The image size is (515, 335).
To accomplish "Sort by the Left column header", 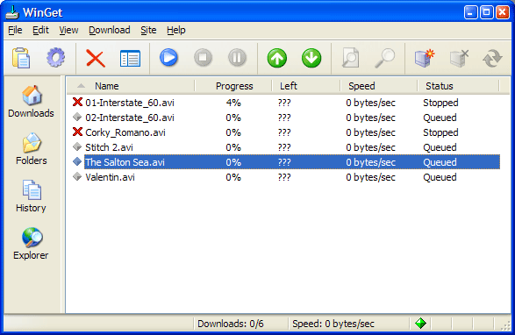I will (x=306, y=86).
